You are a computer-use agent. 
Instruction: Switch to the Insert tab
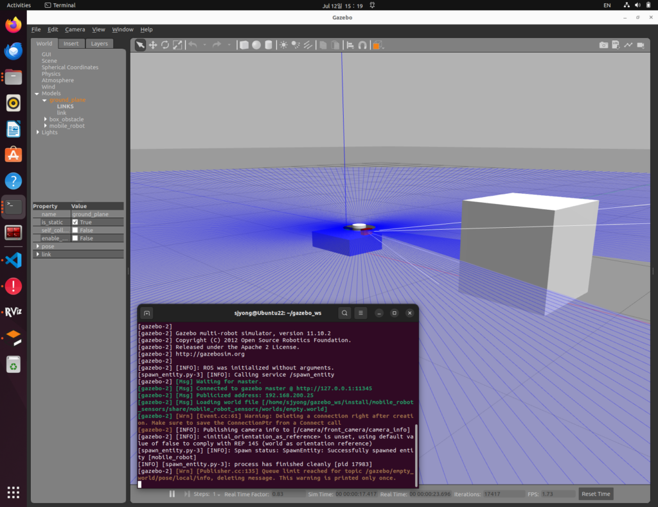pos(71,44)
